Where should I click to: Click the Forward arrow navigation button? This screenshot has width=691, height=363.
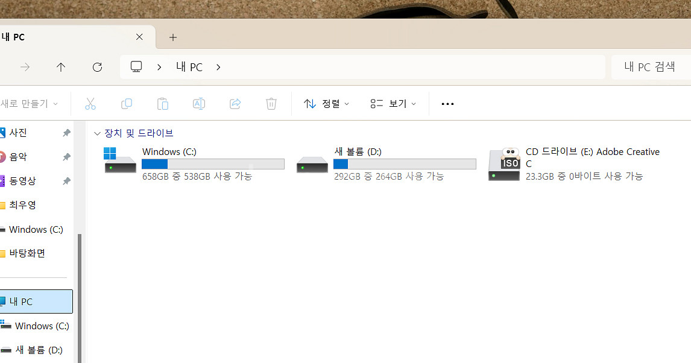coord(25,67)
